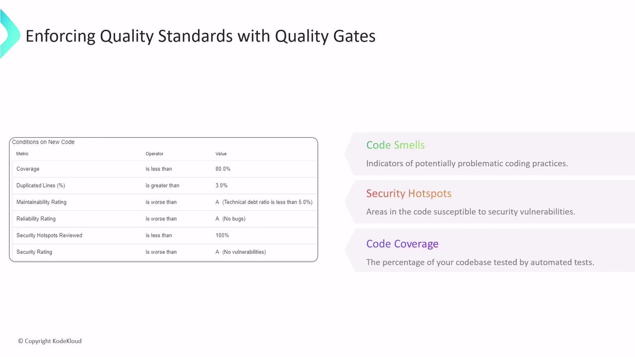Click the Technical debt ratio value text
635x357 pixels.
[x=267, y=202]
